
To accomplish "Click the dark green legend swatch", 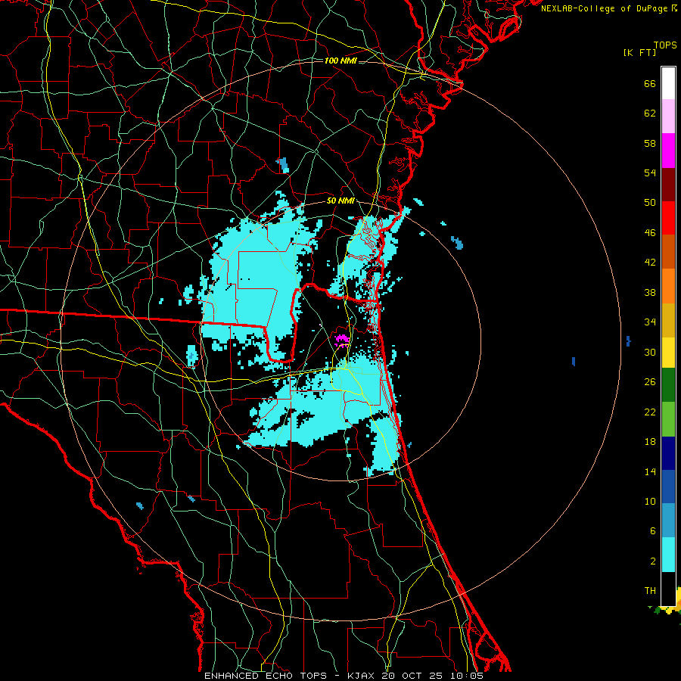I will [668, 385].
